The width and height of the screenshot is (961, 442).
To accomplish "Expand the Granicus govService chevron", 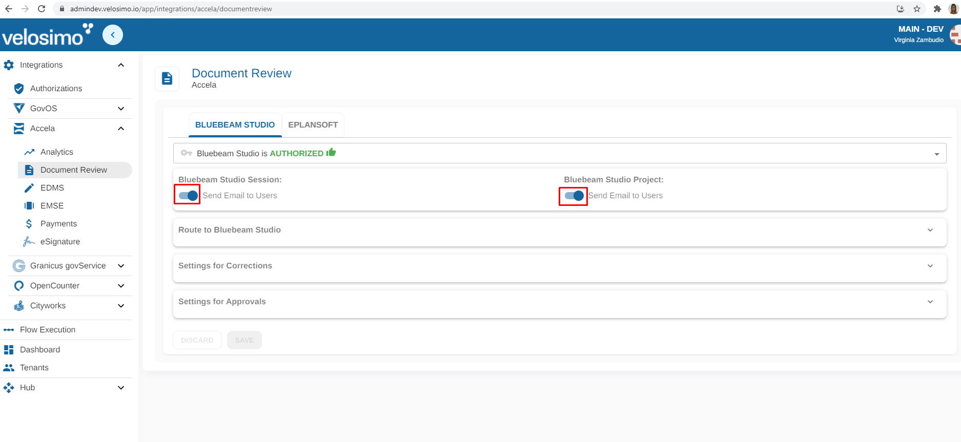I will click(x=121, y=266).
